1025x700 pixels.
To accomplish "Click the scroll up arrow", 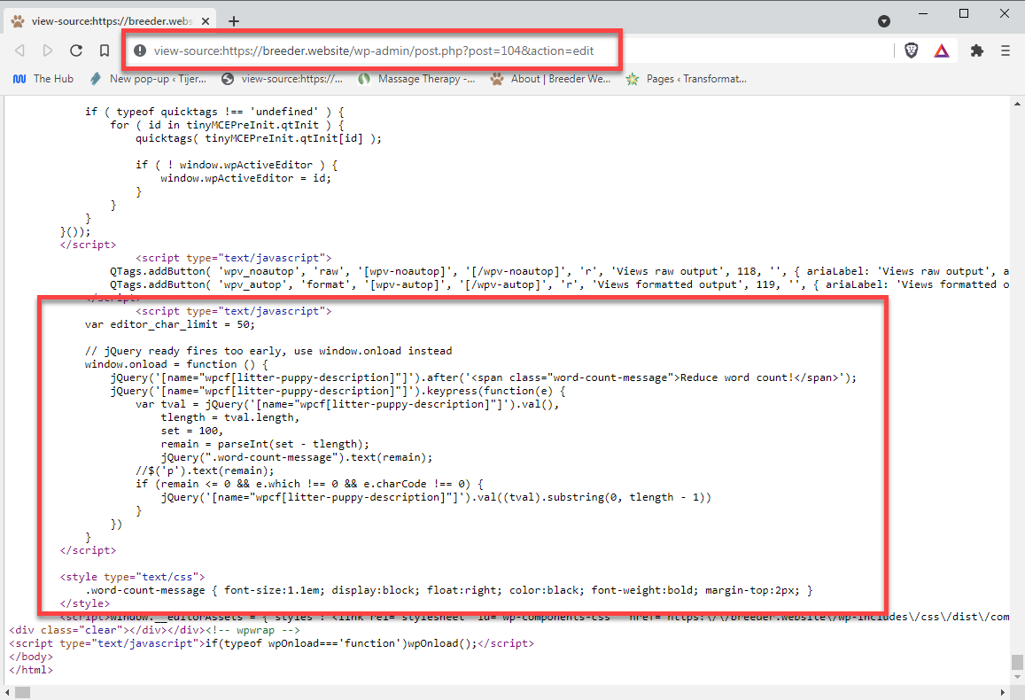I will (1017, 104).
